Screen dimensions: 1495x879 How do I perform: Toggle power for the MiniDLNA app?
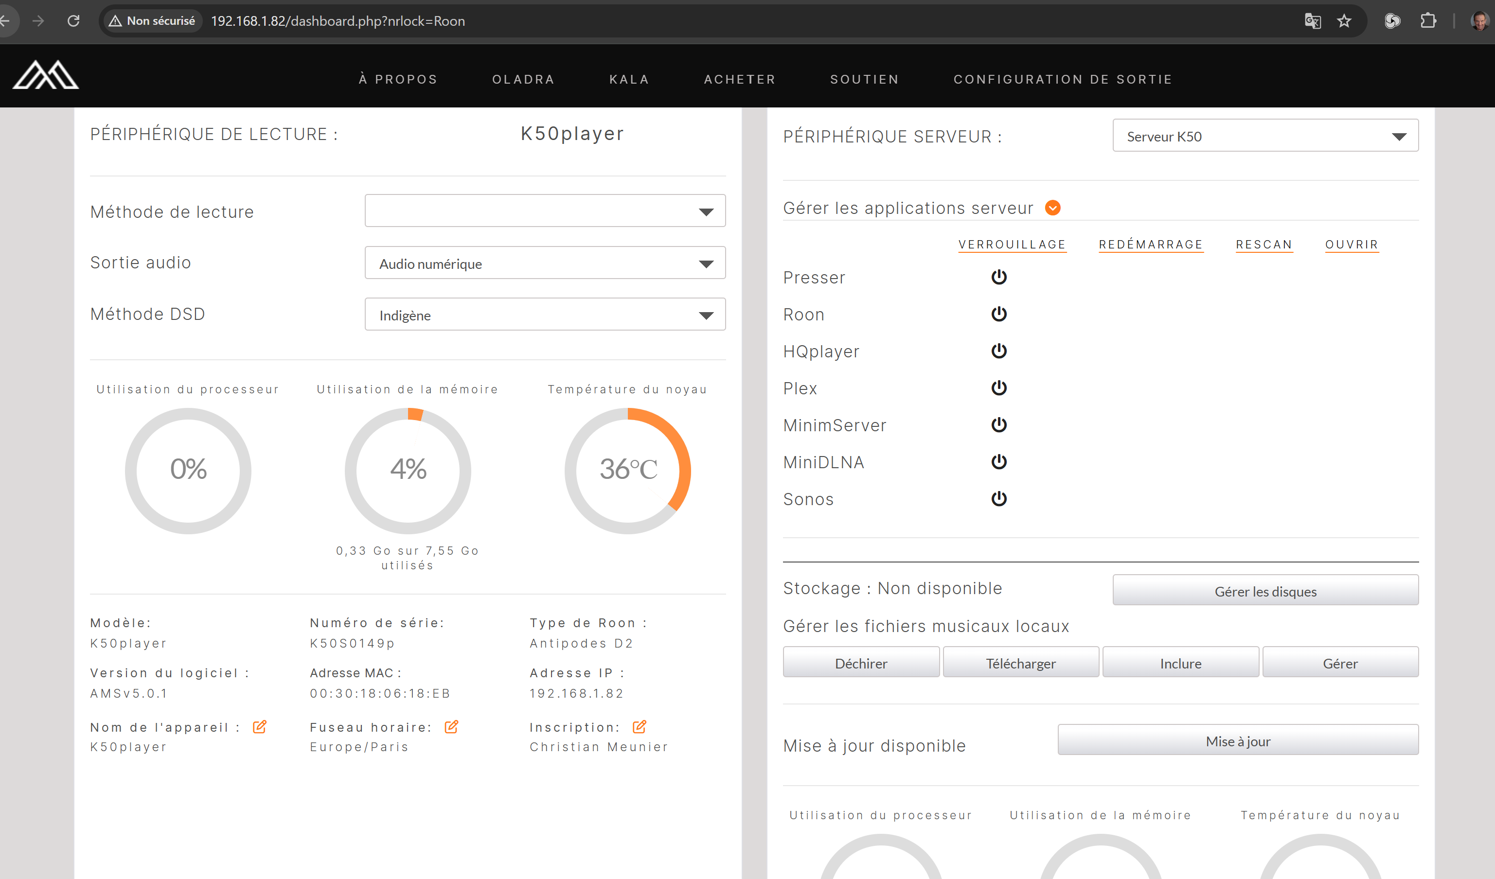click(x=999, y=462)
